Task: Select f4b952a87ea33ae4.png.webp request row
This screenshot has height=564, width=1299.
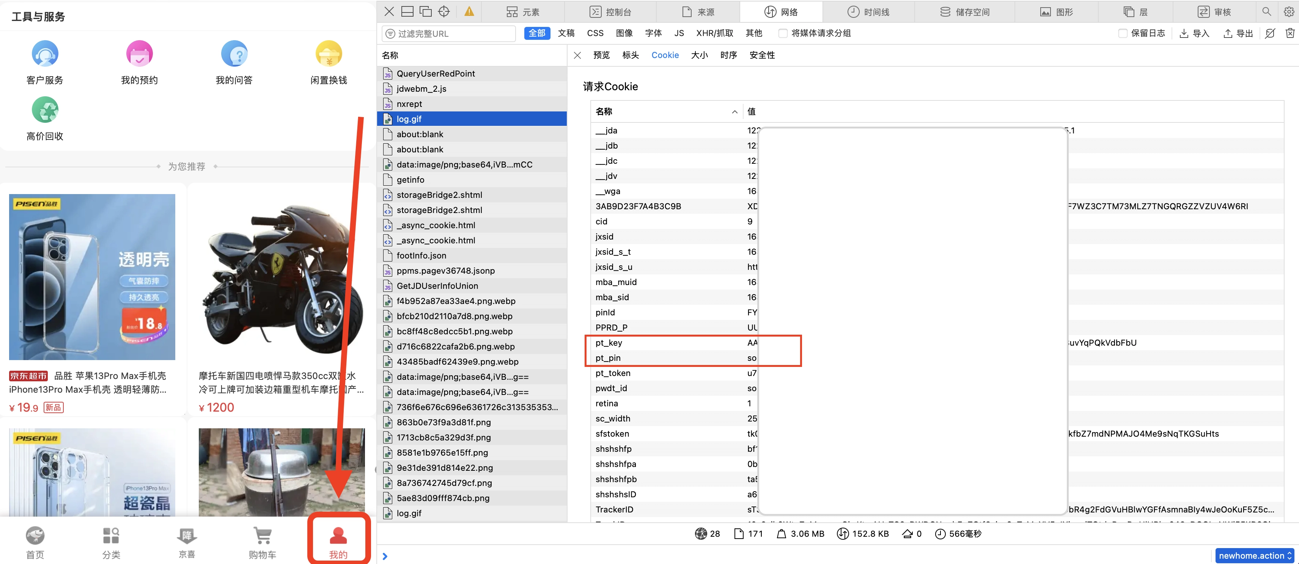Action: pos(472,301)
